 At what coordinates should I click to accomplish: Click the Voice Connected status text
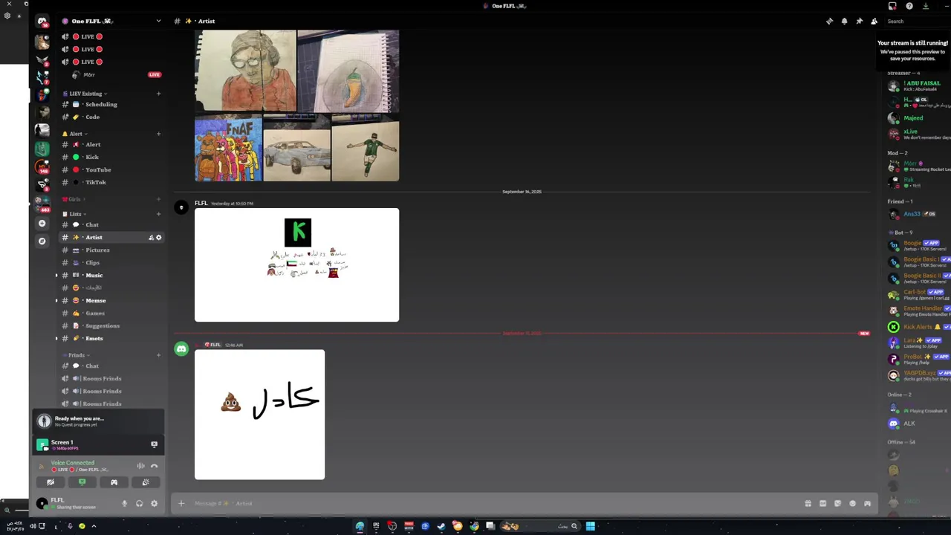click(73, 463)
